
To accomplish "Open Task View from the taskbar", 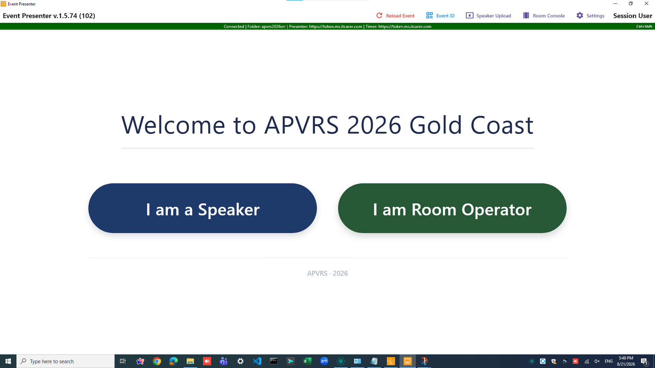I will [123, 361].
